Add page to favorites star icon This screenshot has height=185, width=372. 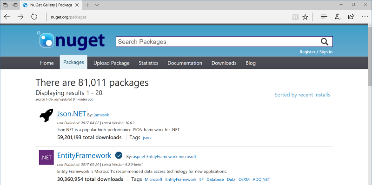point(305,17)
